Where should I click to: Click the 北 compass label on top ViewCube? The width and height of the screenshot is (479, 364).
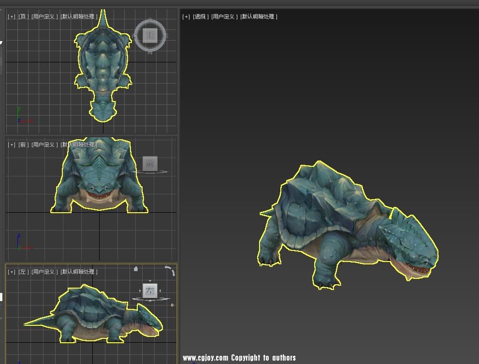[150, 20]
